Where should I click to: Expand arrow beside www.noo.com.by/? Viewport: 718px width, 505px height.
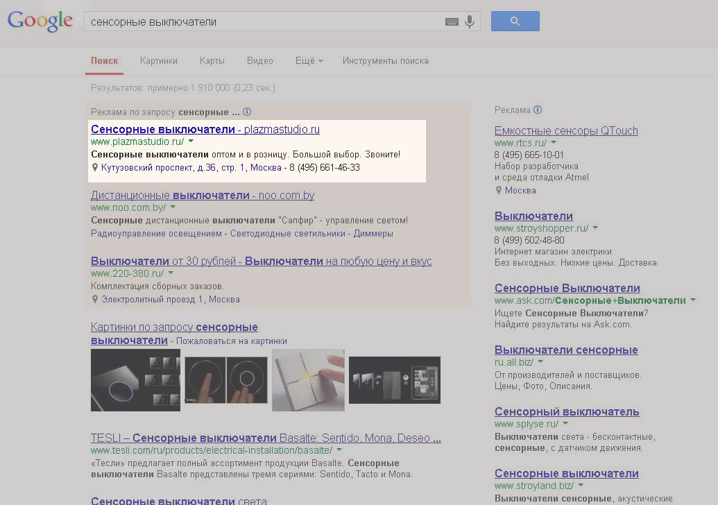tap(173, 207)
